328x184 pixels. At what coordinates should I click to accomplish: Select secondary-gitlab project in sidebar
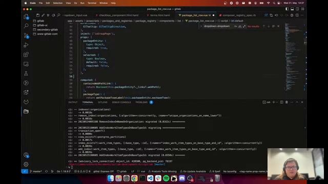[48, 30]
